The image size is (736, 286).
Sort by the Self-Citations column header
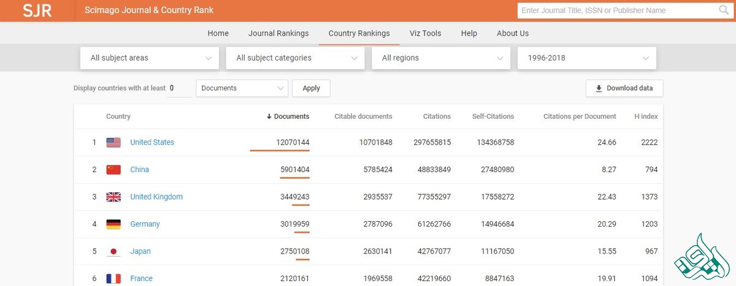493,116
